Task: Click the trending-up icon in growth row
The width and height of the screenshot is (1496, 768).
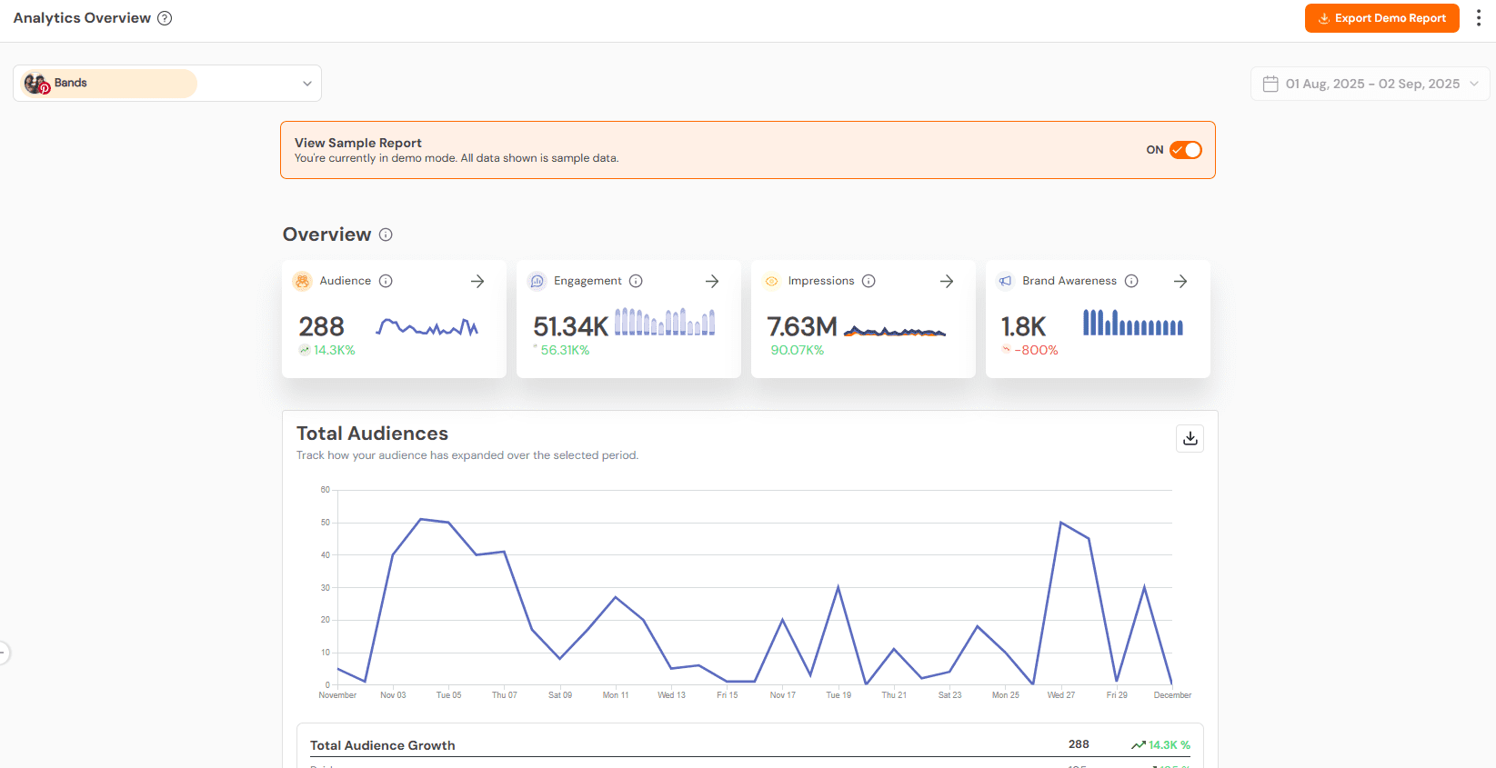Action: click(1138, 745)
